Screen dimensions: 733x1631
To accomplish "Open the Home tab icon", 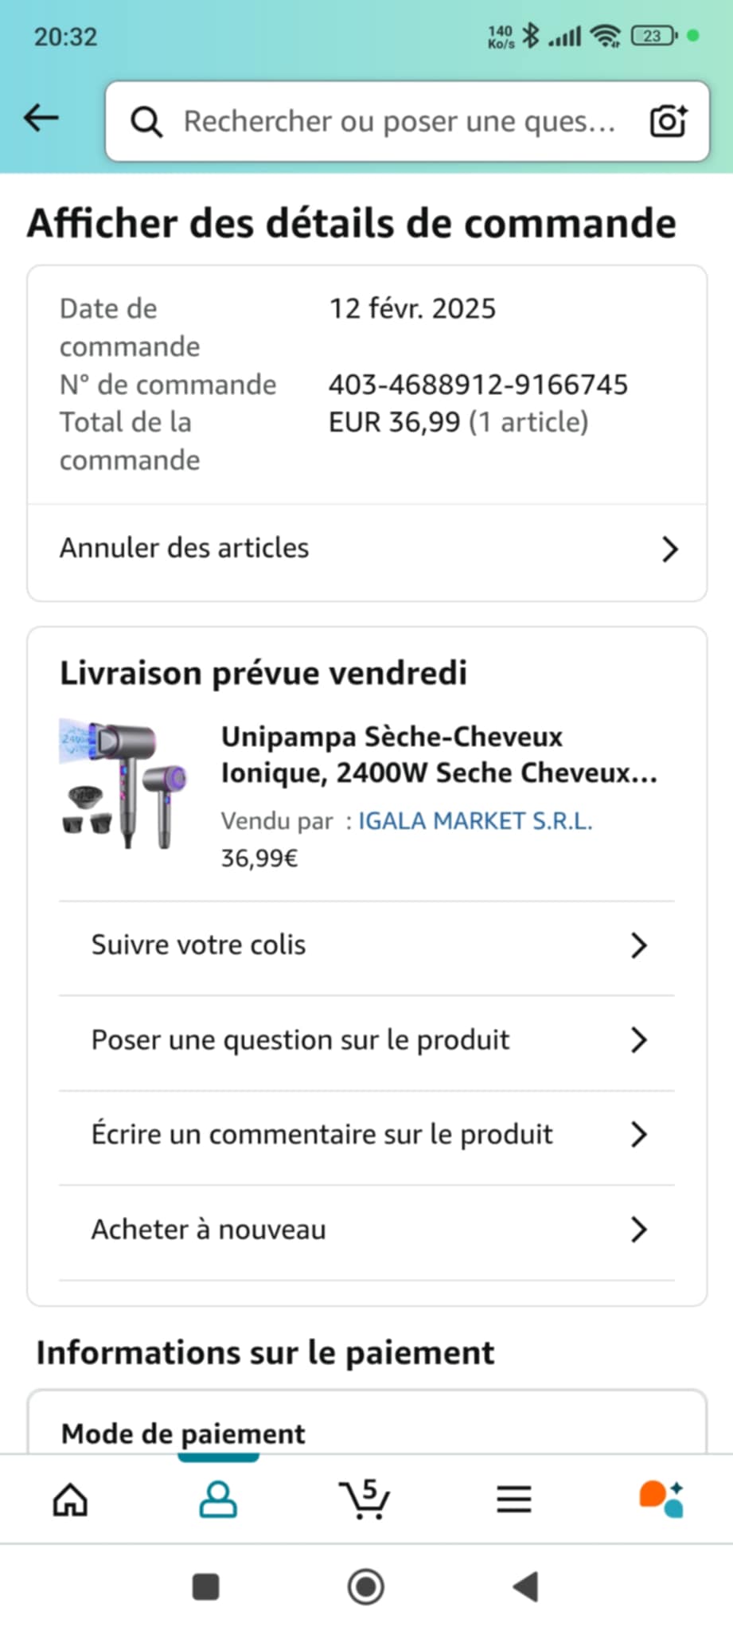I will pyautogui.click(x=70, y=1500).
